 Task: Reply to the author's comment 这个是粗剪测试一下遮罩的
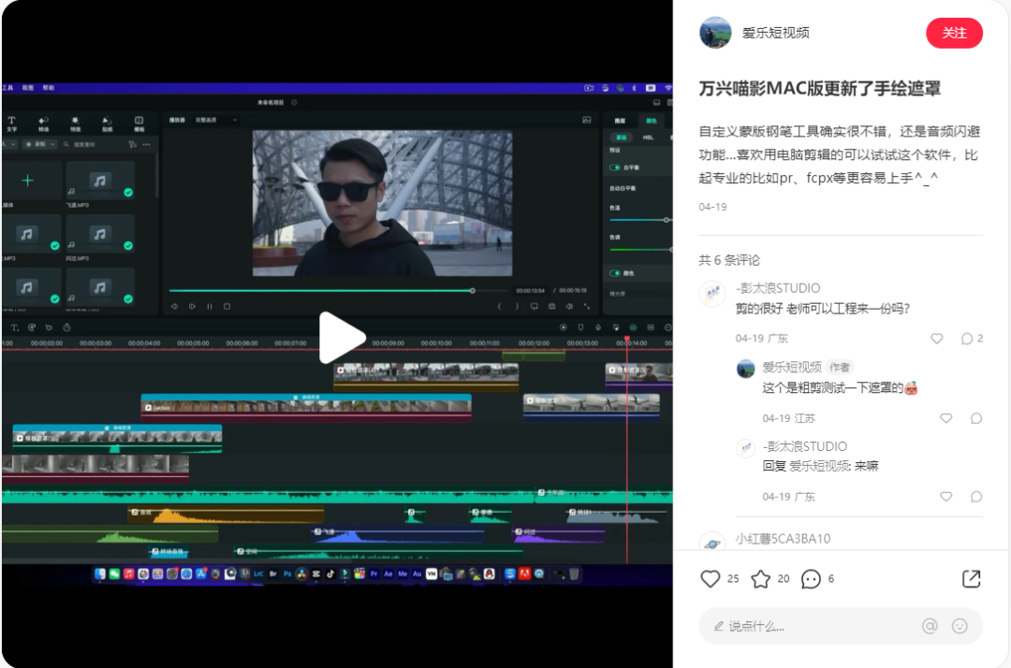pyautogui.click(x=976, y=418)
